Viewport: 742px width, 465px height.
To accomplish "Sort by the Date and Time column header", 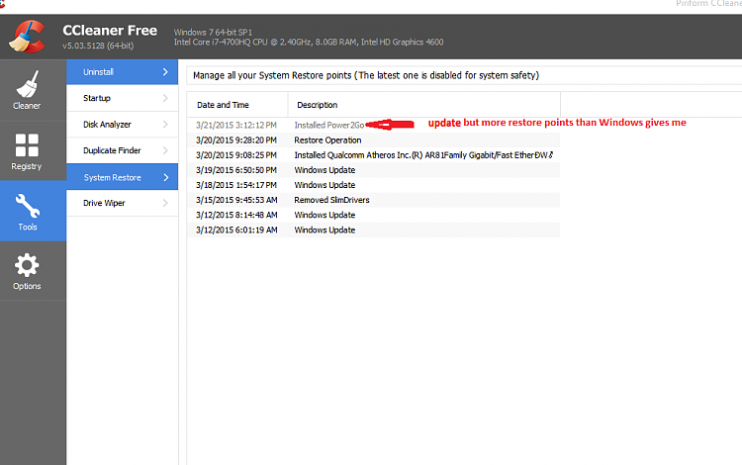I will [x=237, y=105].
